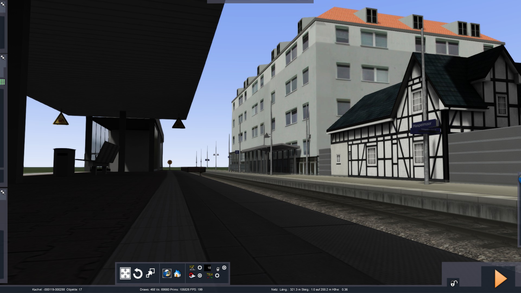521x293 pixels.
Task: Pin the middle-left panel with the pushpin icon
Action: 3,58
